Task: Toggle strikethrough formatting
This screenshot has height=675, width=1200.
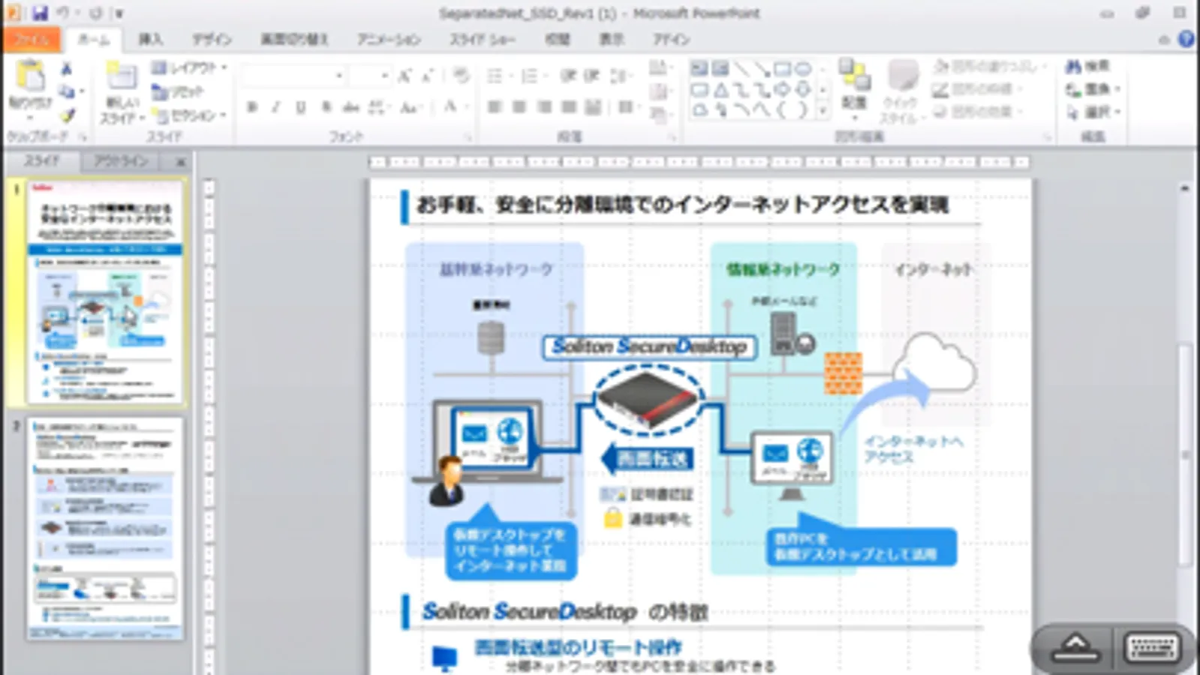Action: 350,107
